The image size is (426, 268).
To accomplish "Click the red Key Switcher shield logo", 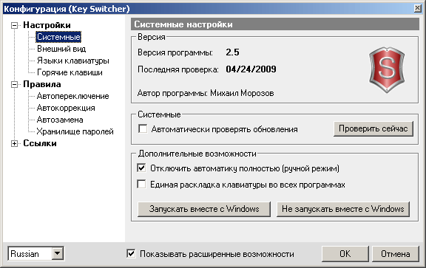I will (387, 69).
